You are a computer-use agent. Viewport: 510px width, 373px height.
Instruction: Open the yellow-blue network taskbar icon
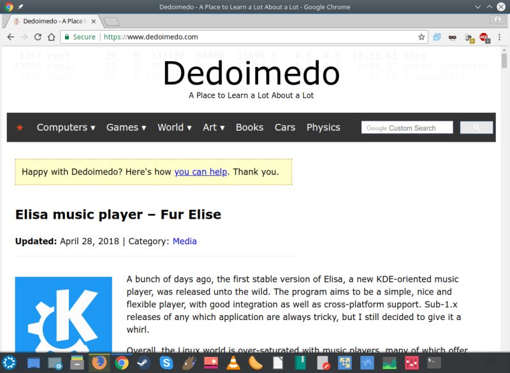(x=345, y=363)
